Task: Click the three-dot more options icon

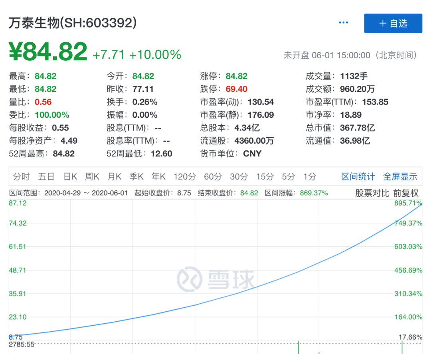Action: click(343, 23)
